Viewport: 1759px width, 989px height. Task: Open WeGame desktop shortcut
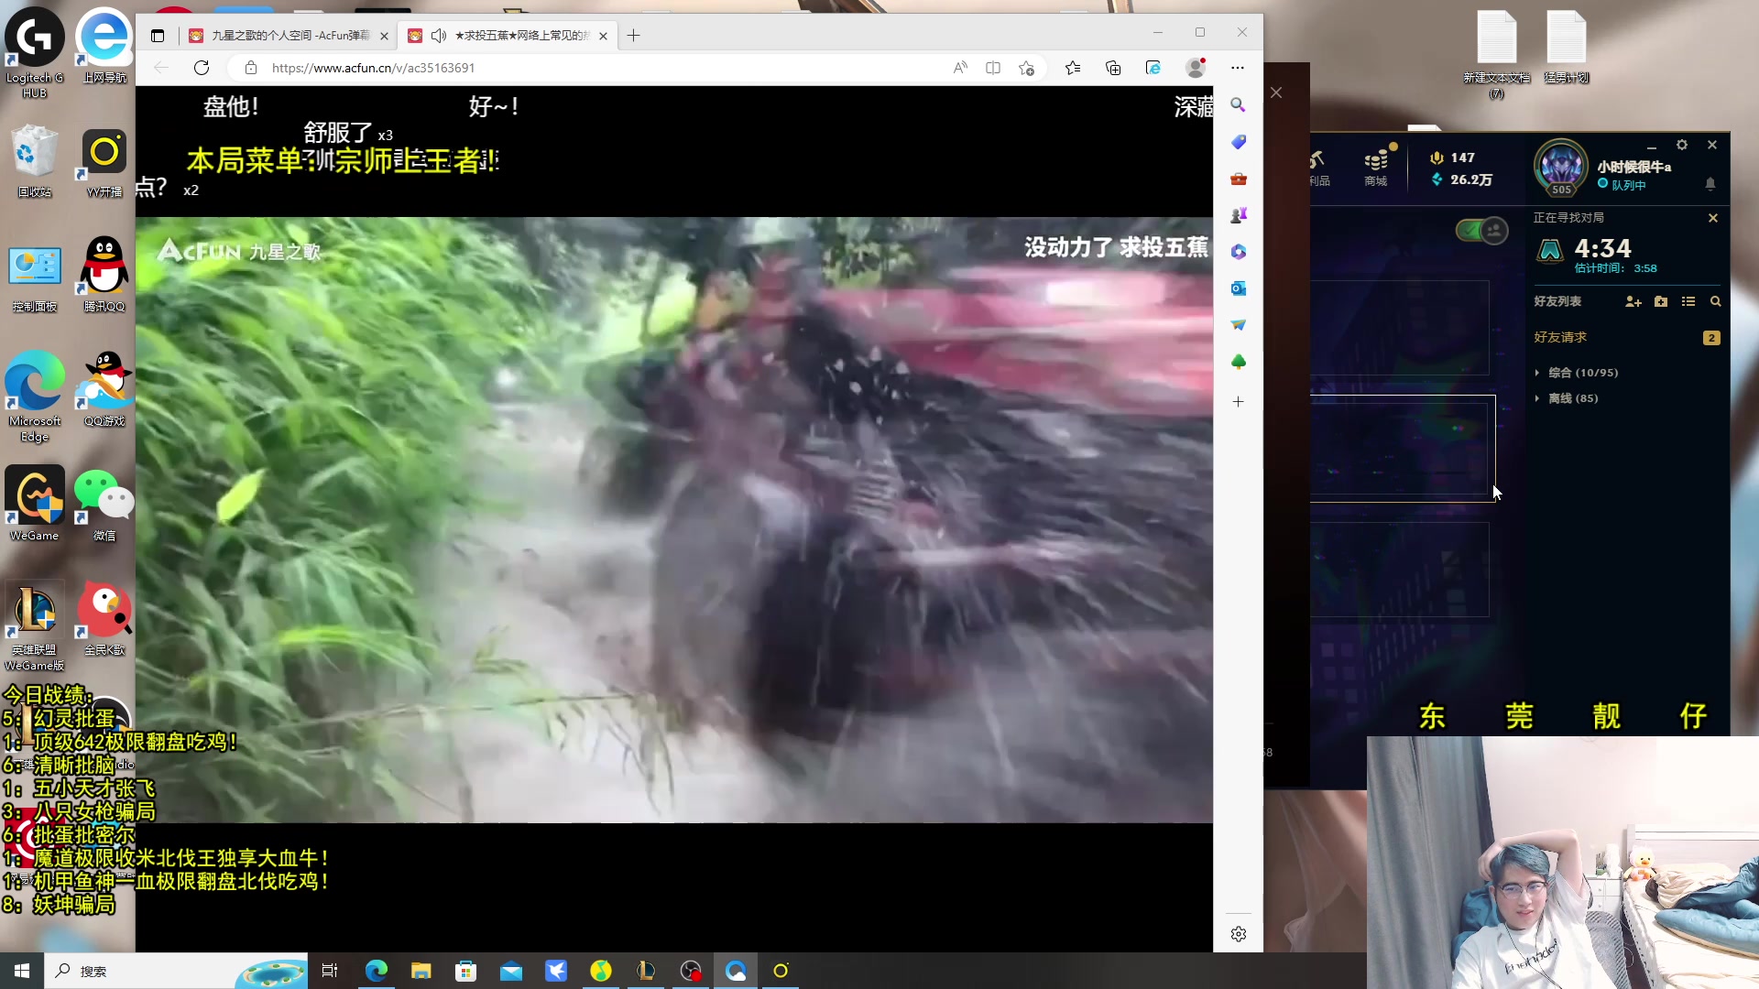35,504
